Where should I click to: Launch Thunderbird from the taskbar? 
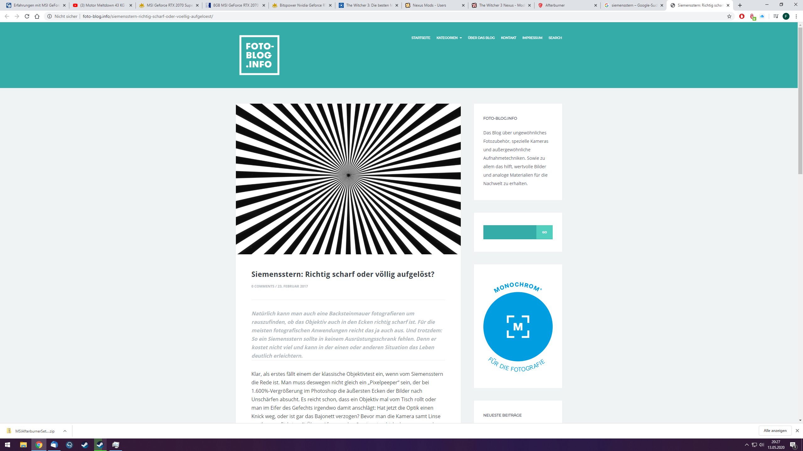54,444
